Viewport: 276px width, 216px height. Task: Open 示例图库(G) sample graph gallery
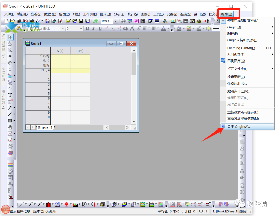point(247,61)
